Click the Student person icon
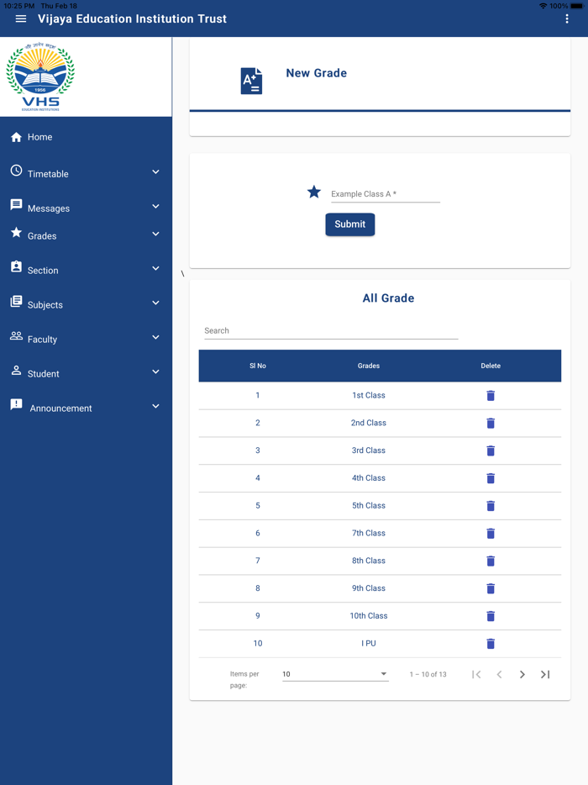Screen dimensions: 588x785 click(16, 370)
